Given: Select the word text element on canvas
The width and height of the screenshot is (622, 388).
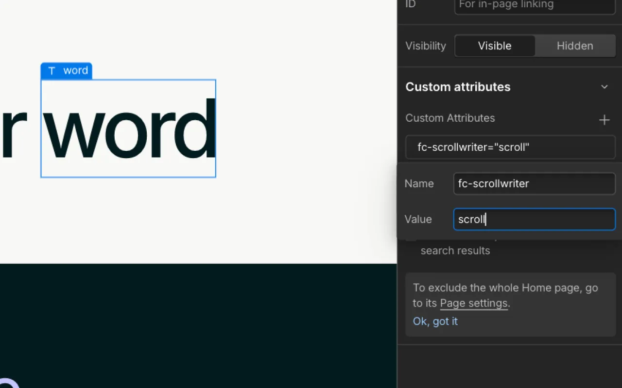Looking at the screenshot, I should tap(128, 129).
